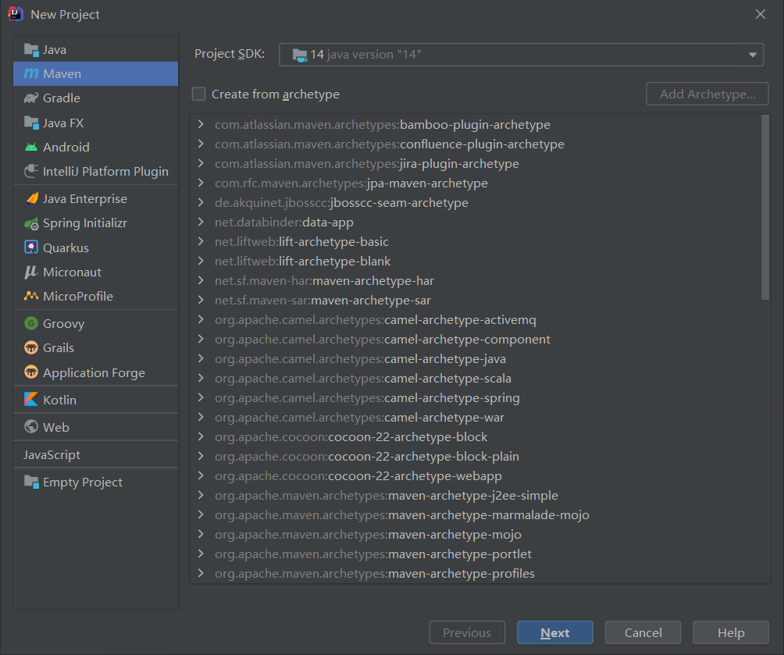784x655 pixels.
Task: Click the Groovy green icon
Action: [x=31, y=323]
